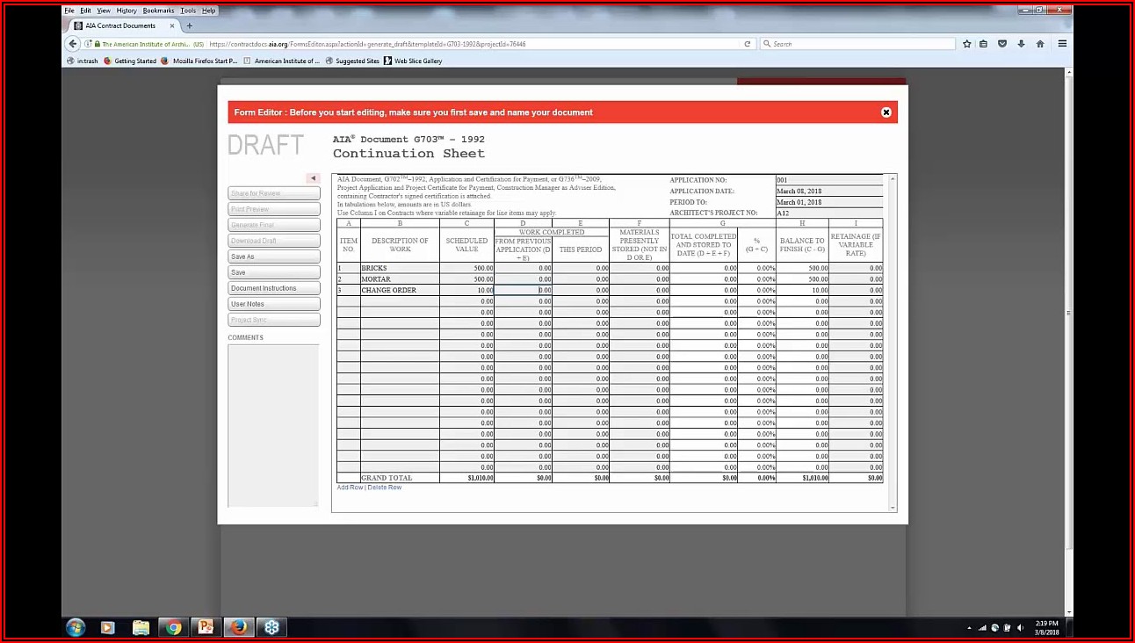Bookmark this page with the star icon
The height and width of the screenshot is (643, 1135).
point(967,44)
